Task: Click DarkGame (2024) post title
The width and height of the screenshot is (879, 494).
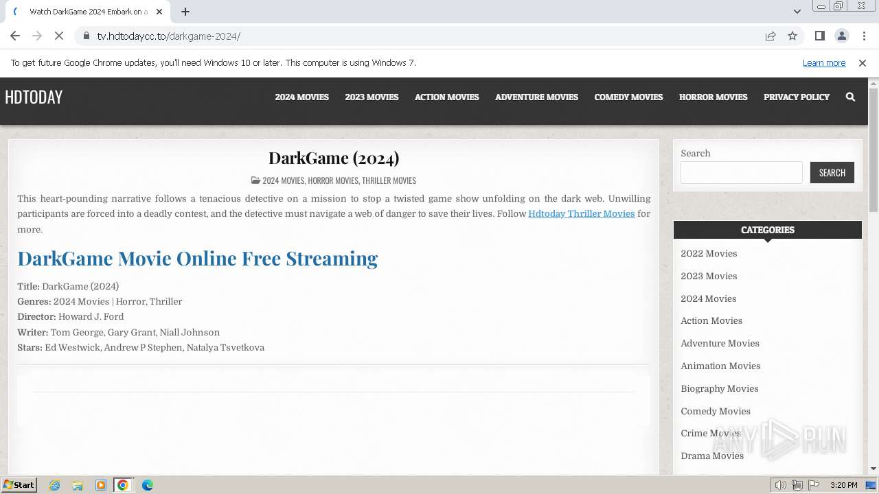Action: coord(334,158)
